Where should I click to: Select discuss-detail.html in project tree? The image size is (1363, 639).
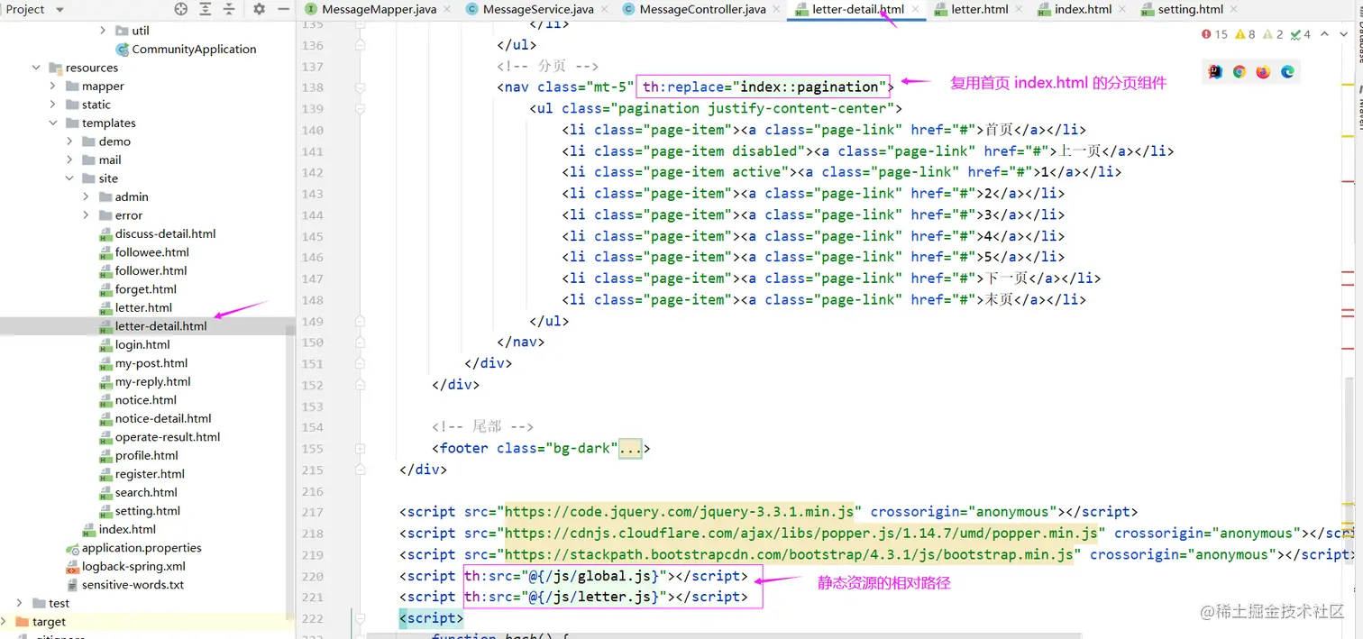165,234
